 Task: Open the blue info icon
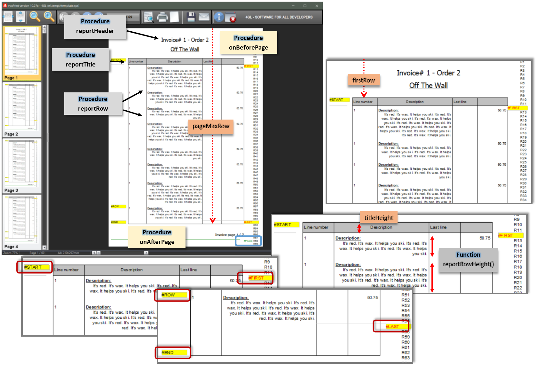click(x=219, y=17)
